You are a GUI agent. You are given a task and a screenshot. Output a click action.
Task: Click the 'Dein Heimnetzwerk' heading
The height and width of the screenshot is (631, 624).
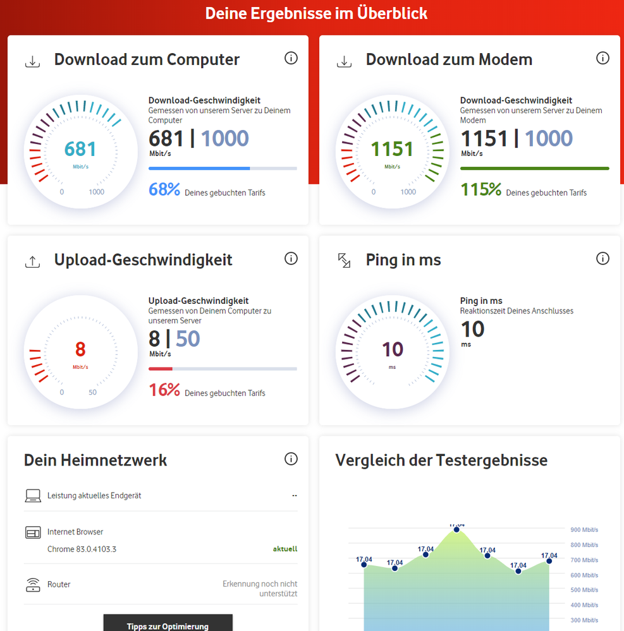point(95,460)
